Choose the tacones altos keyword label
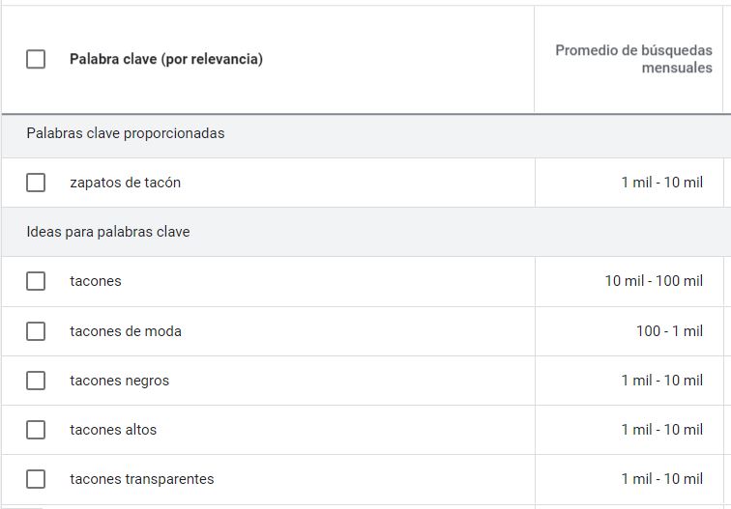The width and height of the screenshot is (731, 509). coord(113,430)
